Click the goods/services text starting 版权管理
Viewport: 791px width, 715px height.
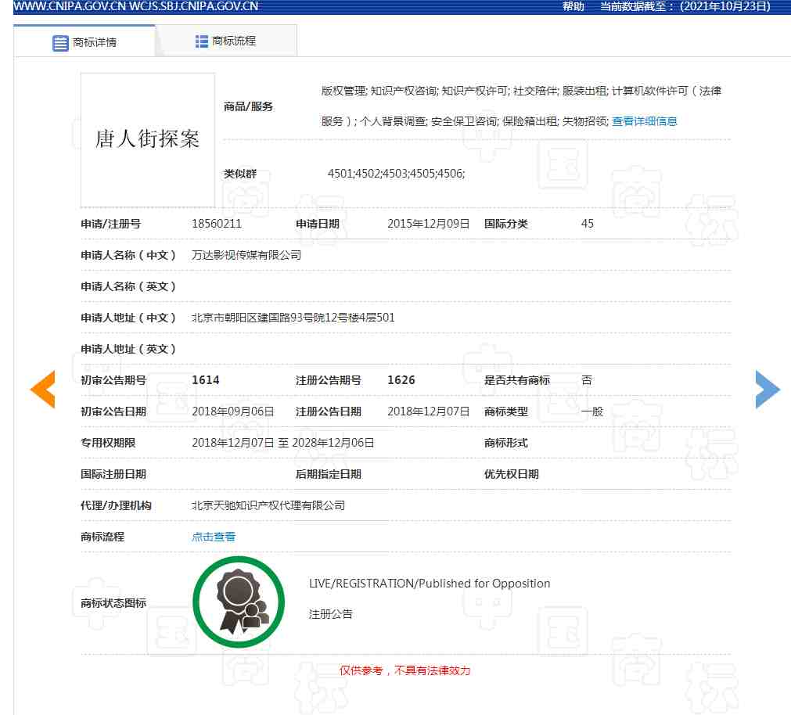point(522,91)
